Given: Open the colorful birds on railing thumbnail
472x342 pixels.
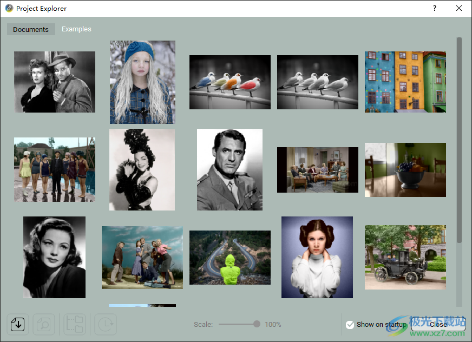Looking at the screenshot, I should 230,82.
